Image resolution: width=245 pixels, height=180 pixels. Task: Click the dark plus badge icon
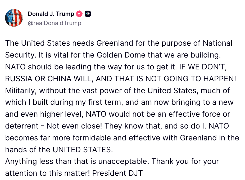[x=88, y=14]
